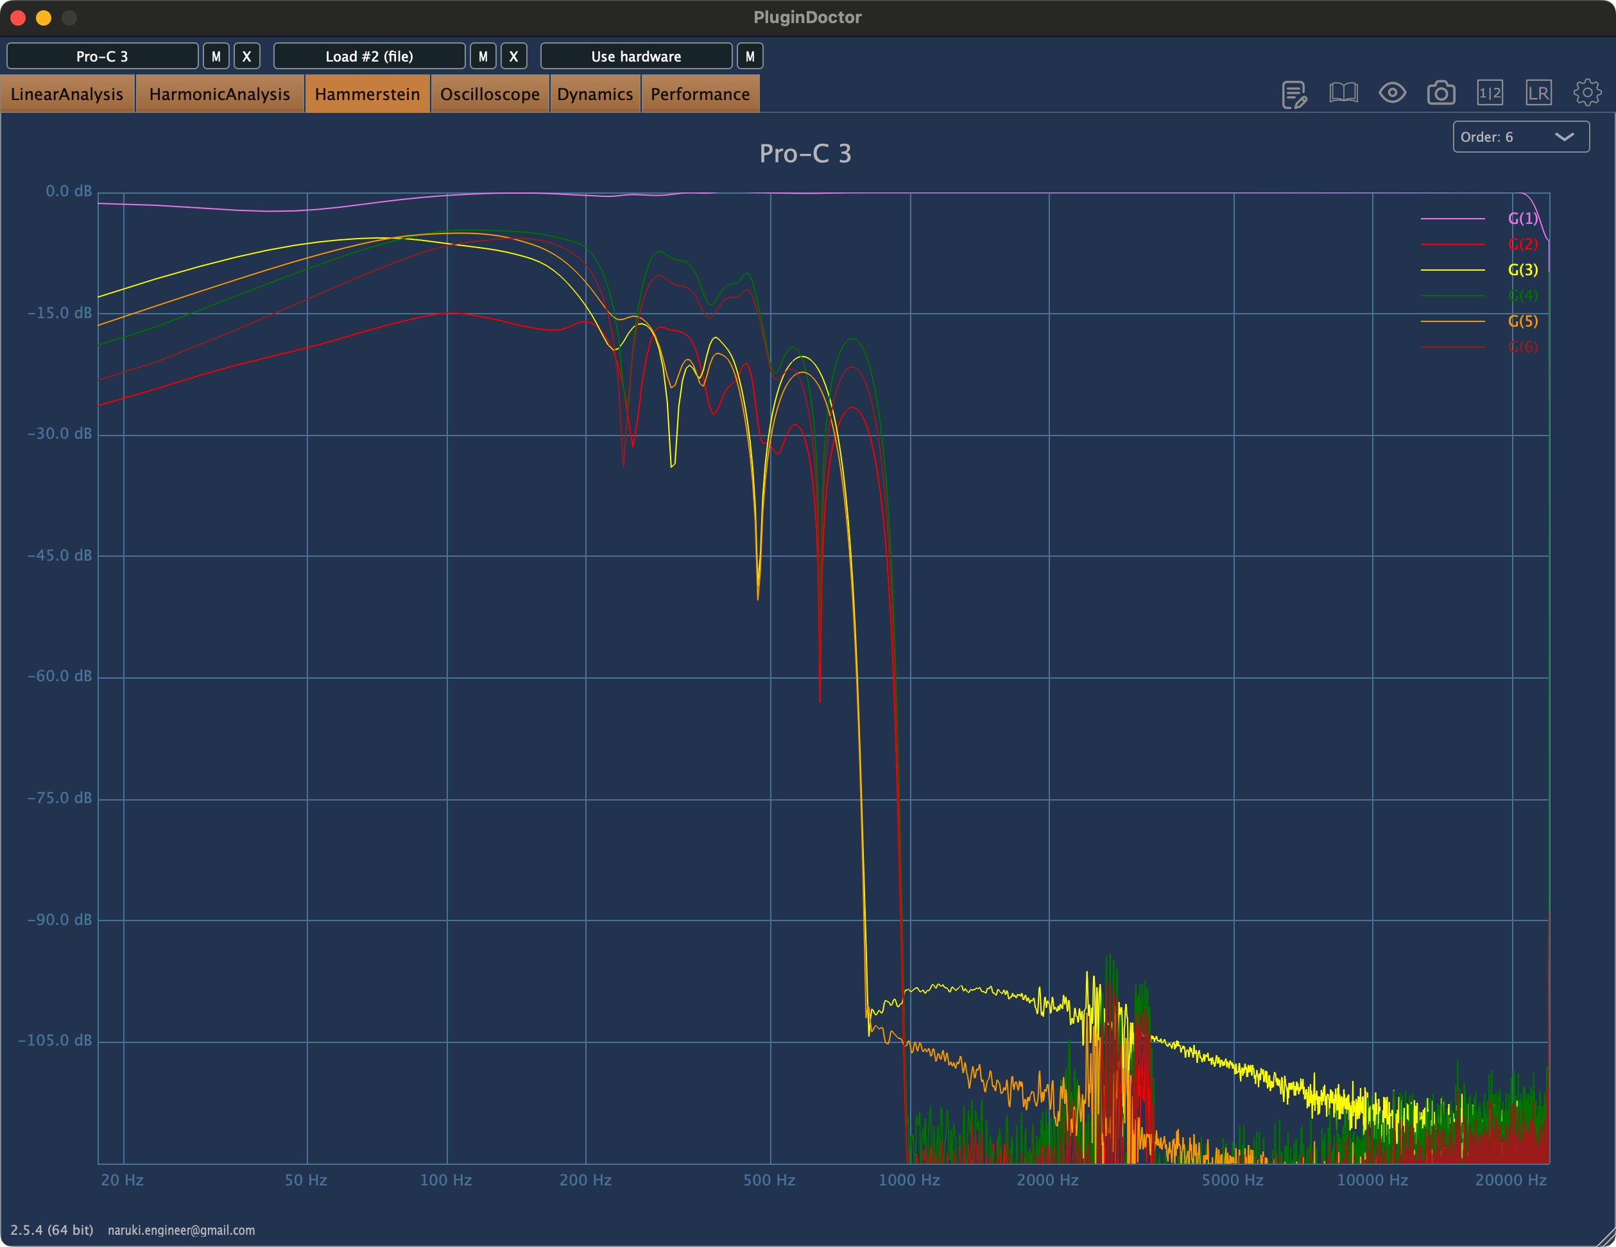Open the Order: 6 dropdown
The height and width of the screenshot is (1247, 1616).
pyautogui.click(x=1520, y=137)
